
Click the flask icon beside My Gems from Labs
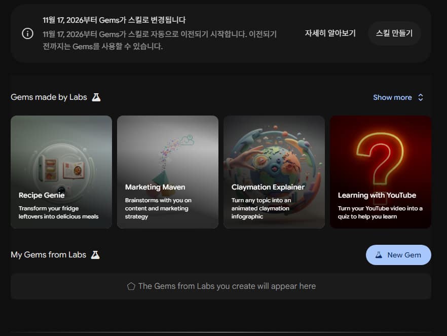(95, 255)
